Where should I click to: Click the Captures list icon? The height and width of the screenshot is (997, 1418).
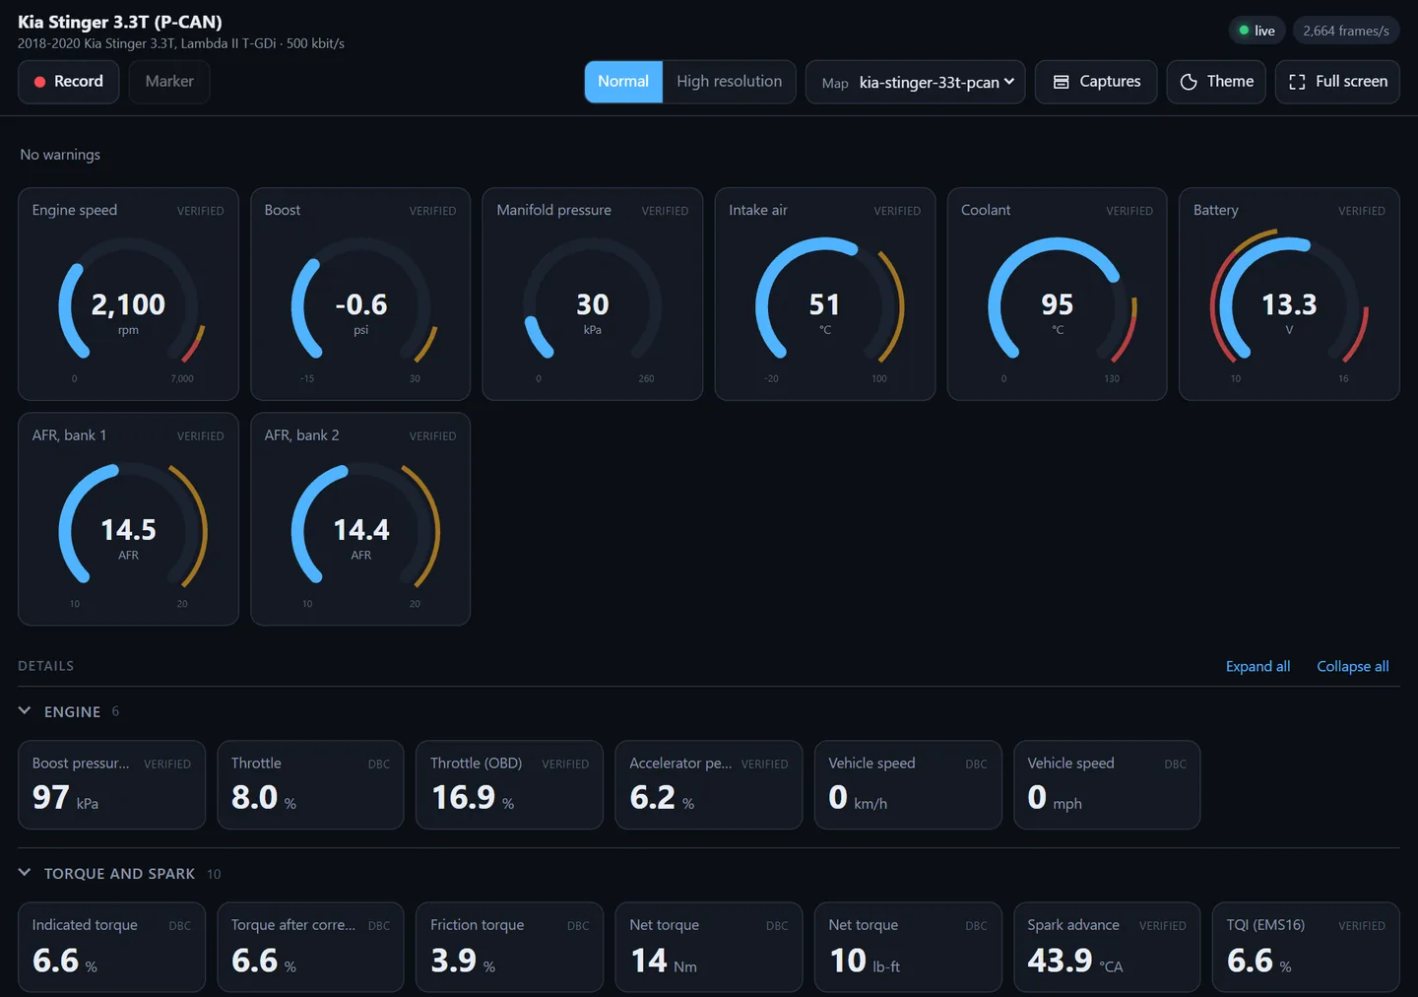tap(1061, 82)
